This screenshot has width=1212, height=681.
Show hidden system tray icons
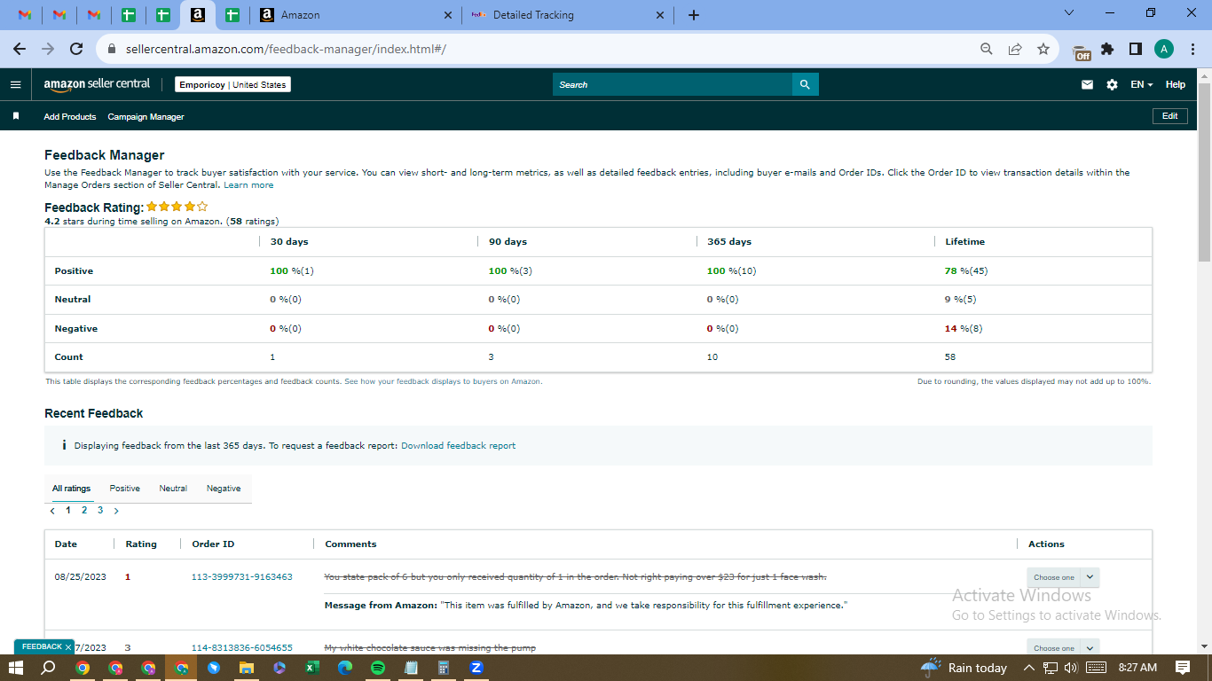tap(1029, 668)
